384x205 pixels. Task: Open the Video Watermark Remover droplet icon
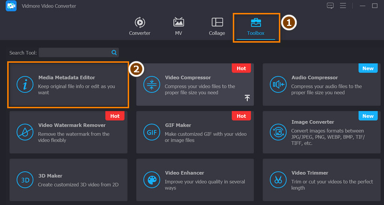pyautogui.click(x=23, y=132)
